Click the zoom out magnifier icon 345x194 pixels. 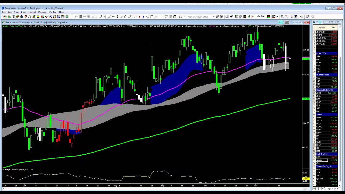click(286, 17)
